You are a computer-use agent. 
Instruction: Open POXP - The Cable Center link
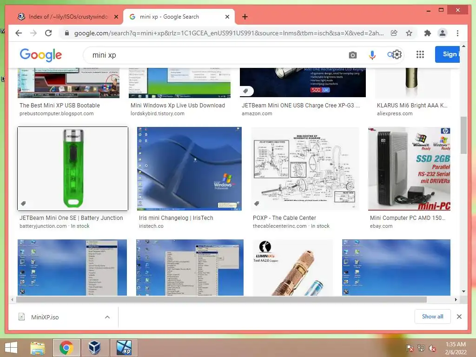284,218
